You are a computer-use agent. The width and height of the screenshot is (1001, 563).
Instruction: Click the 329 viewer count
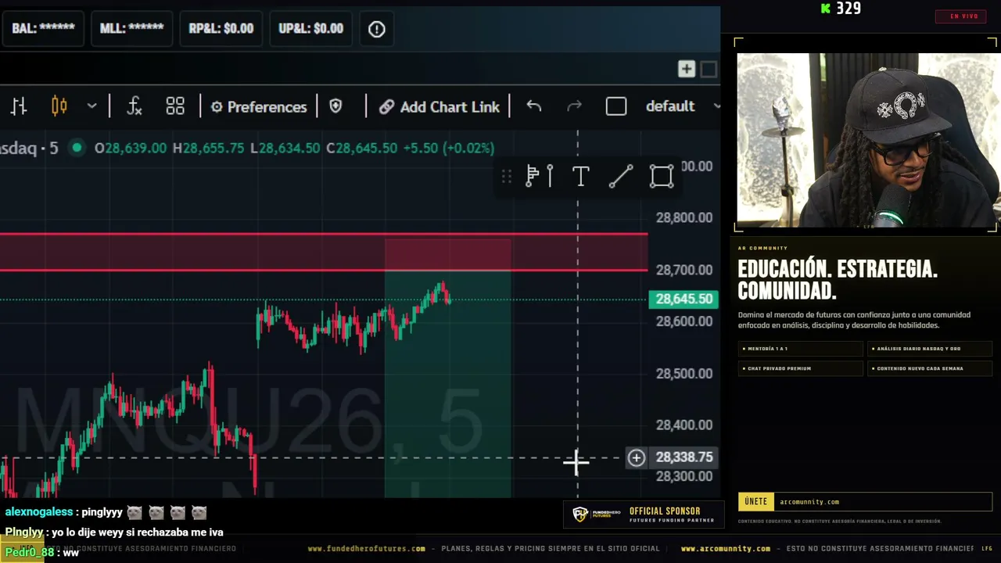[848, 9]
